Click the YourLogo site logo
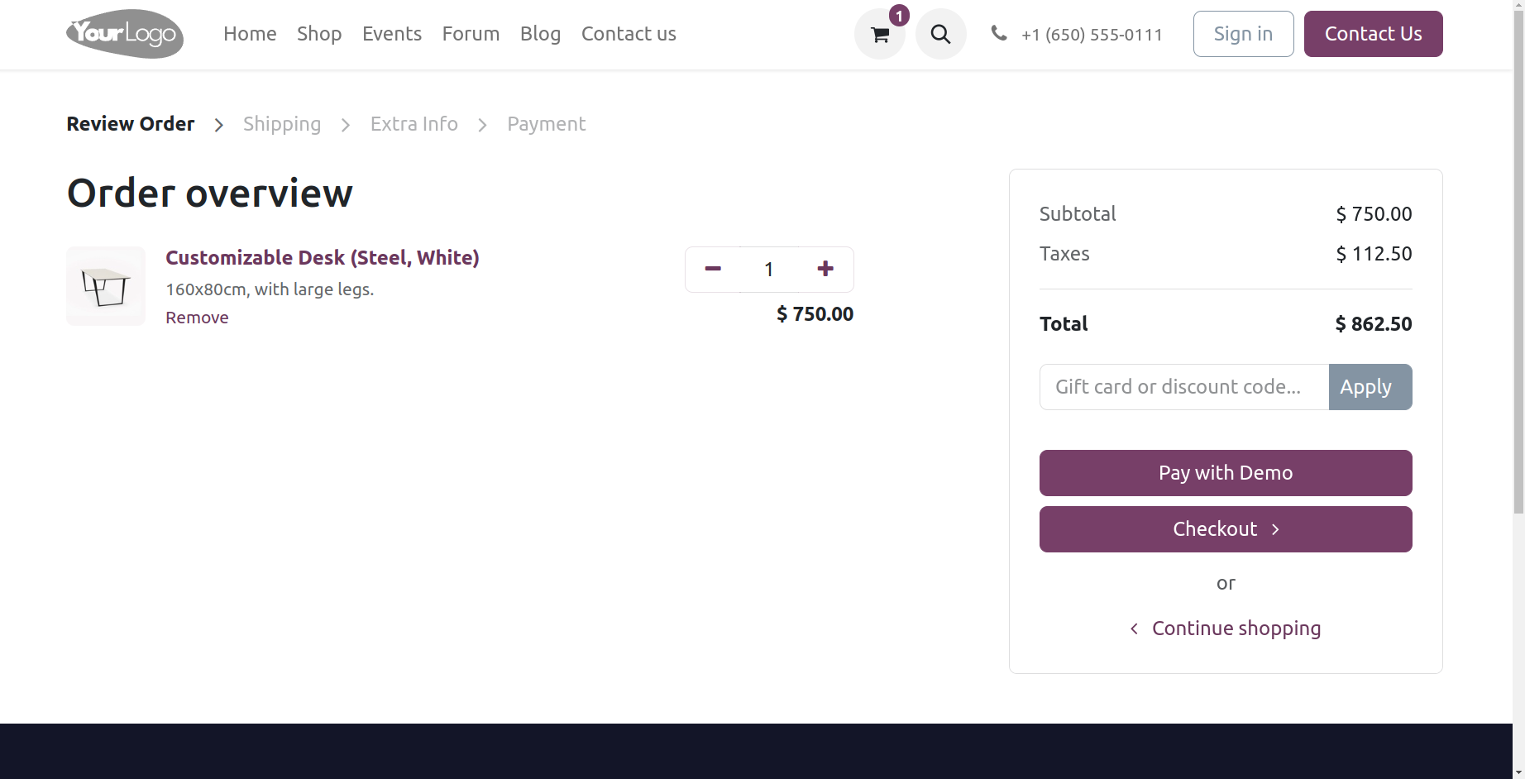Screen dimensions: 1525x779 coord(125,34)
